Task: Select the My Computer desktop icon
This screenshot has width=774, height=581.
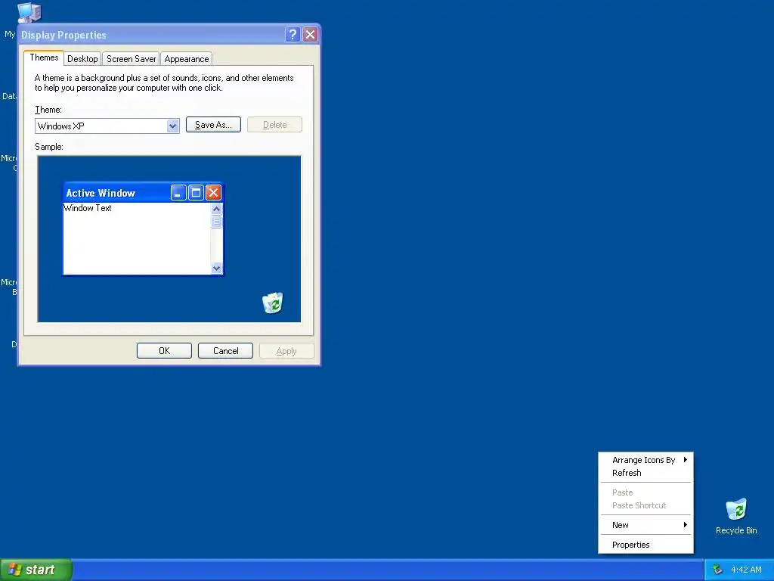Action: (x=29, y=12)
